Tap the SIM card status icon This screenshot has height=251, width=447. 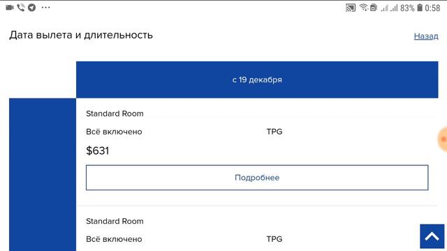coord(373,8)
